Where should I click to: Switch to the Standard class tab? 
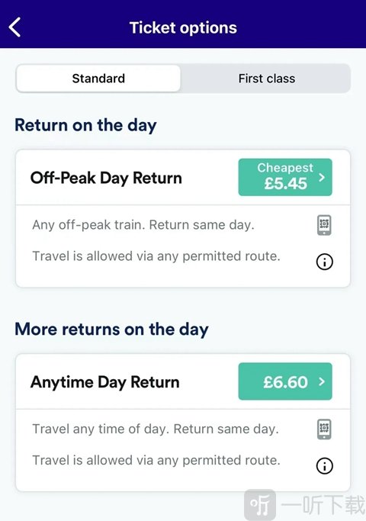98,79
